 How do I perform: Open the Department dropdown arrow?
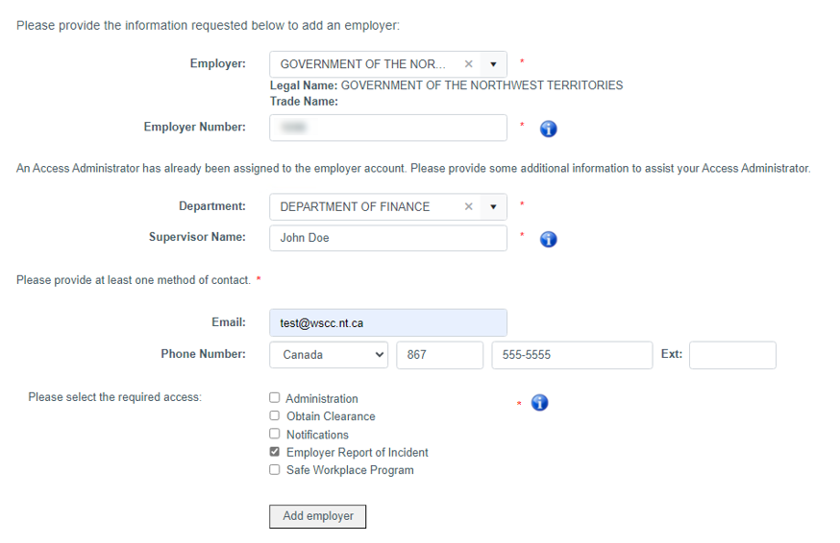click(493, 206)
